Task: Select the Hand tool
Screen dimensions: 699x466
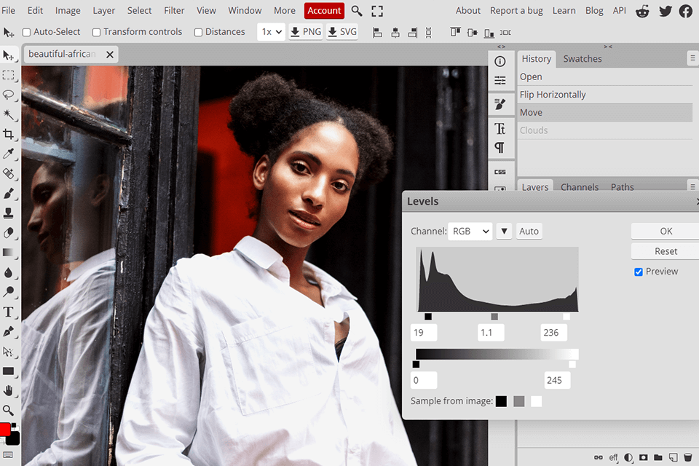Action: pos(9,391)
